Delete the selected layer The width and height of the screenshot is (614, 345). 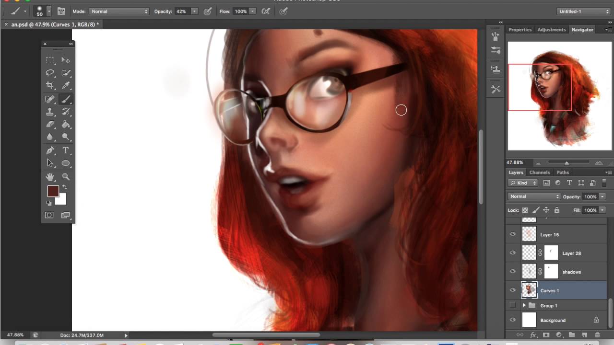click(597, 335)
